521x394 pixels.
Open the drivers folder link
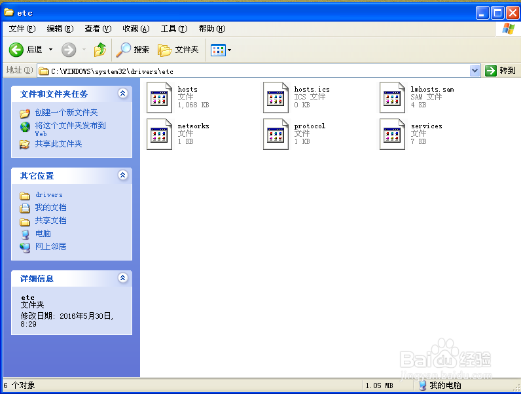49,194
